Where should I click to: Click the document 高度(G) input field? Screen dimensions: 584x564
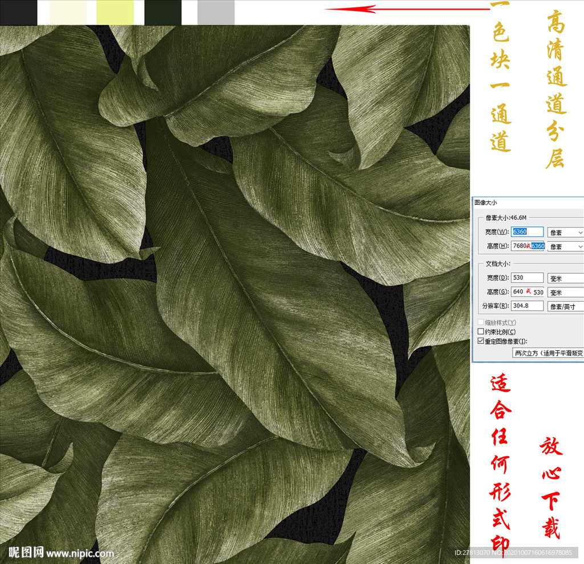pos(528,291)
